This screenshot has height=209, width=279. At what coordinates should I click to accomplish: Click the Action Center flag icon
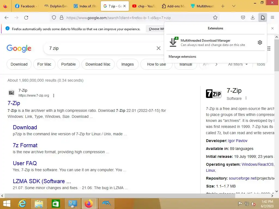[240, 204]
